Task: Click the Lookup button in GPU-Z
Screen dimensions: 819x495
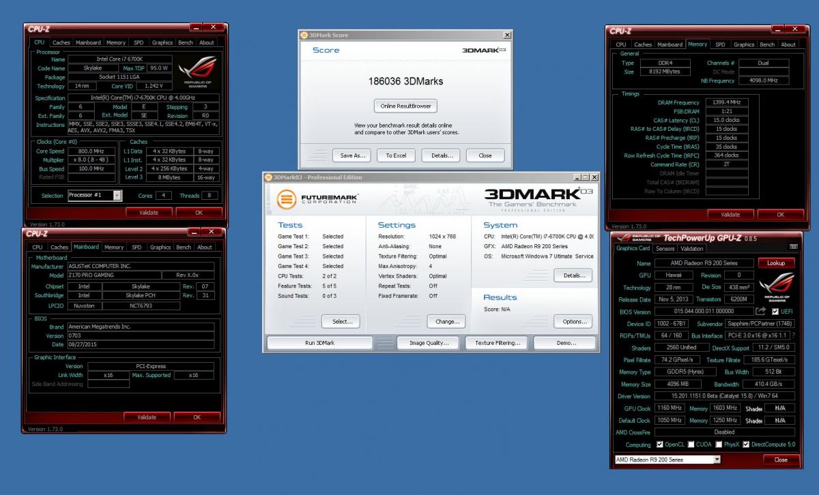Action: pyautogui.click(x=776, y=262)
